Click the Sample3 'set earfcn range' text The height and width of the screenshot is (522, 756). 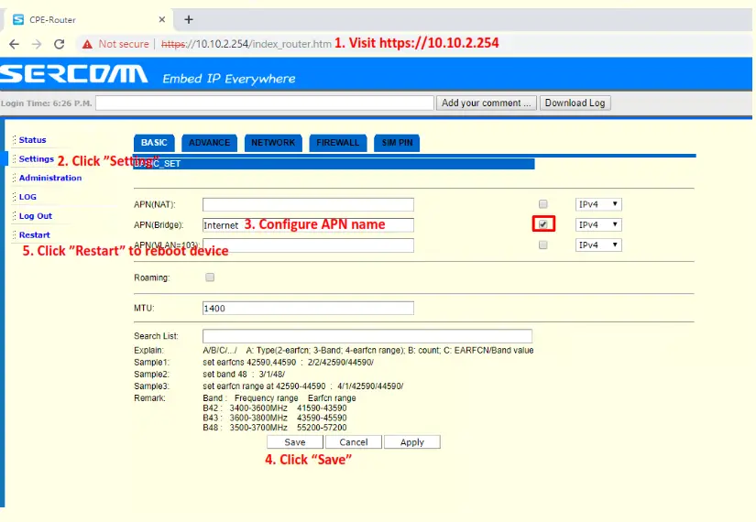pyautogui.click(x=264, y=386)
